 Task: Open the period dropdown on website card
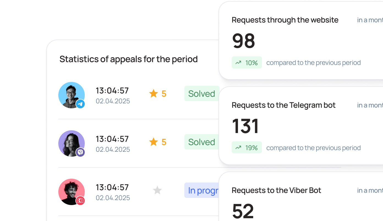370,20
